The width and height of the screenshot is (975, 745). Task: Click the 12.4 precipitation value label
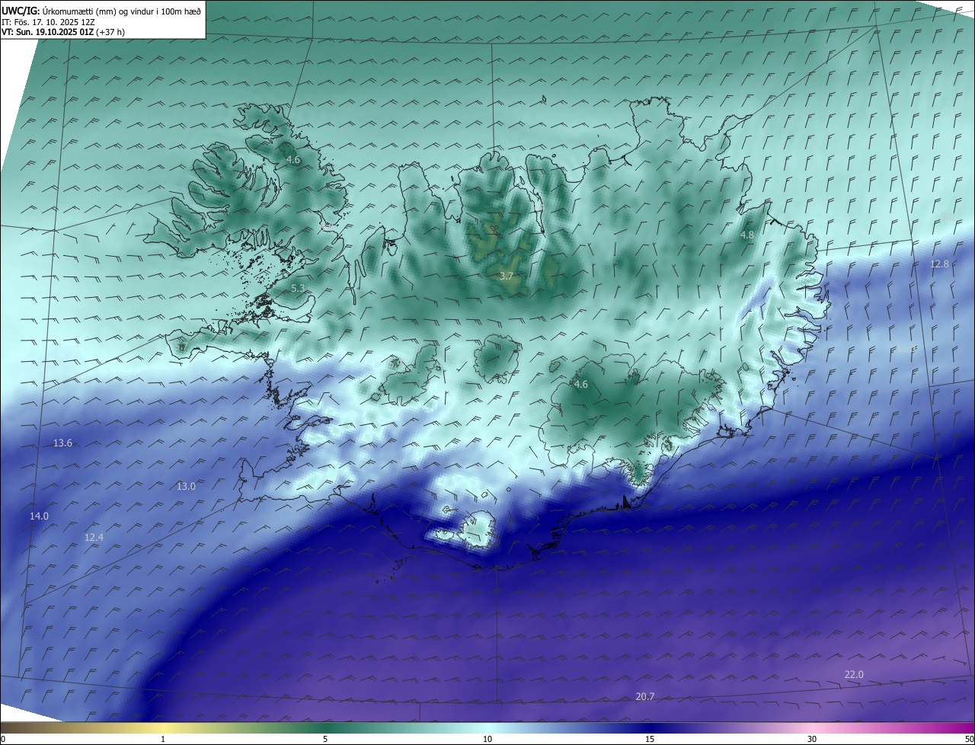pyautogui.click(x=94, y=537)
